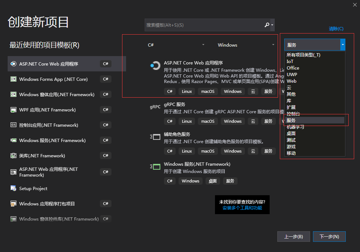Click the 控制台应用 console template icon

(x=13, y=125)
